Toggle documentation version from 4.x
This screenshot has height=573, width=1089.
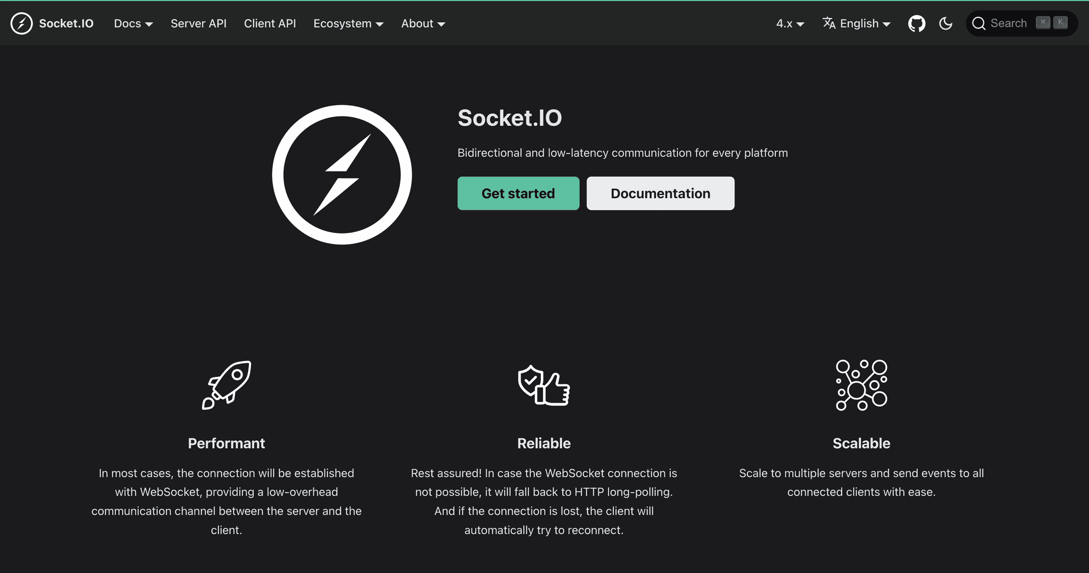tap(789, 23)
